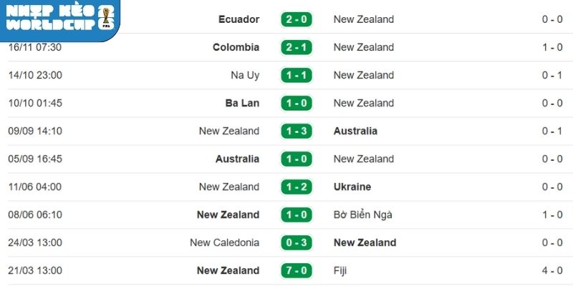573x286 pixels.
Task: Click the Bờ Biển Ngà team name
Action: (364, 214)
